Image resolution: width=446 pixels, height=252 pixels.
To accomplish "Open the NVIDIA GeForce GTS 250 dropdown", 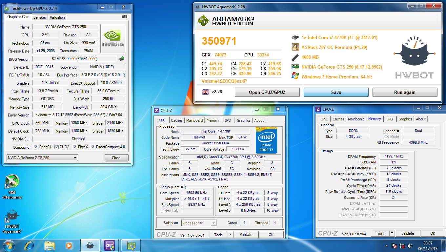I will pos(42,158).
